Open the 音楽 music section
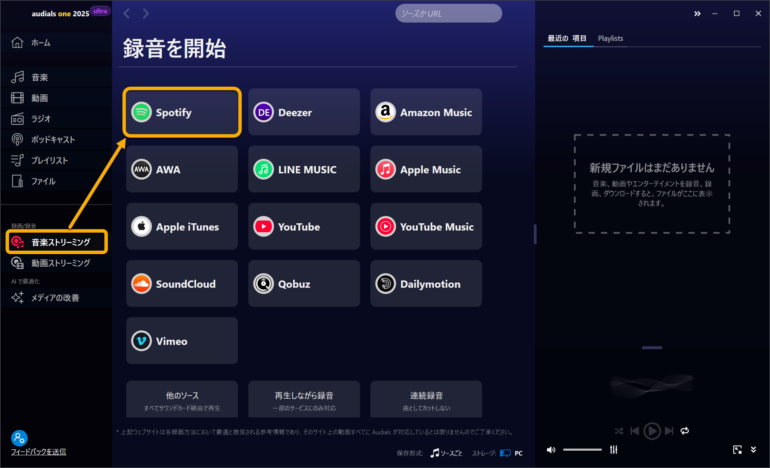This screenshot has height=468, width=770. [56, 77]
